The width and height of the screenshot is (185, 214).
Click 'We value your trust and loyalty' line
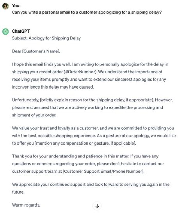click(x=93, y=128)
